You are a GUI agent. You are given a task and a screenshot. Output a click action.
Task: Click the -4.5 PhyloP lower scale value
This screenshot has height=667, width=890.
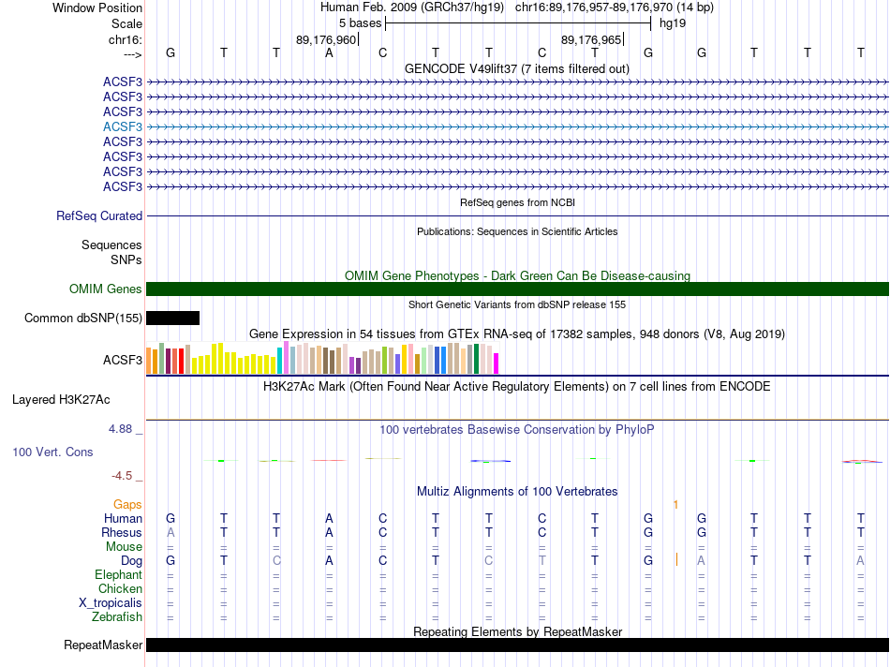122,476
